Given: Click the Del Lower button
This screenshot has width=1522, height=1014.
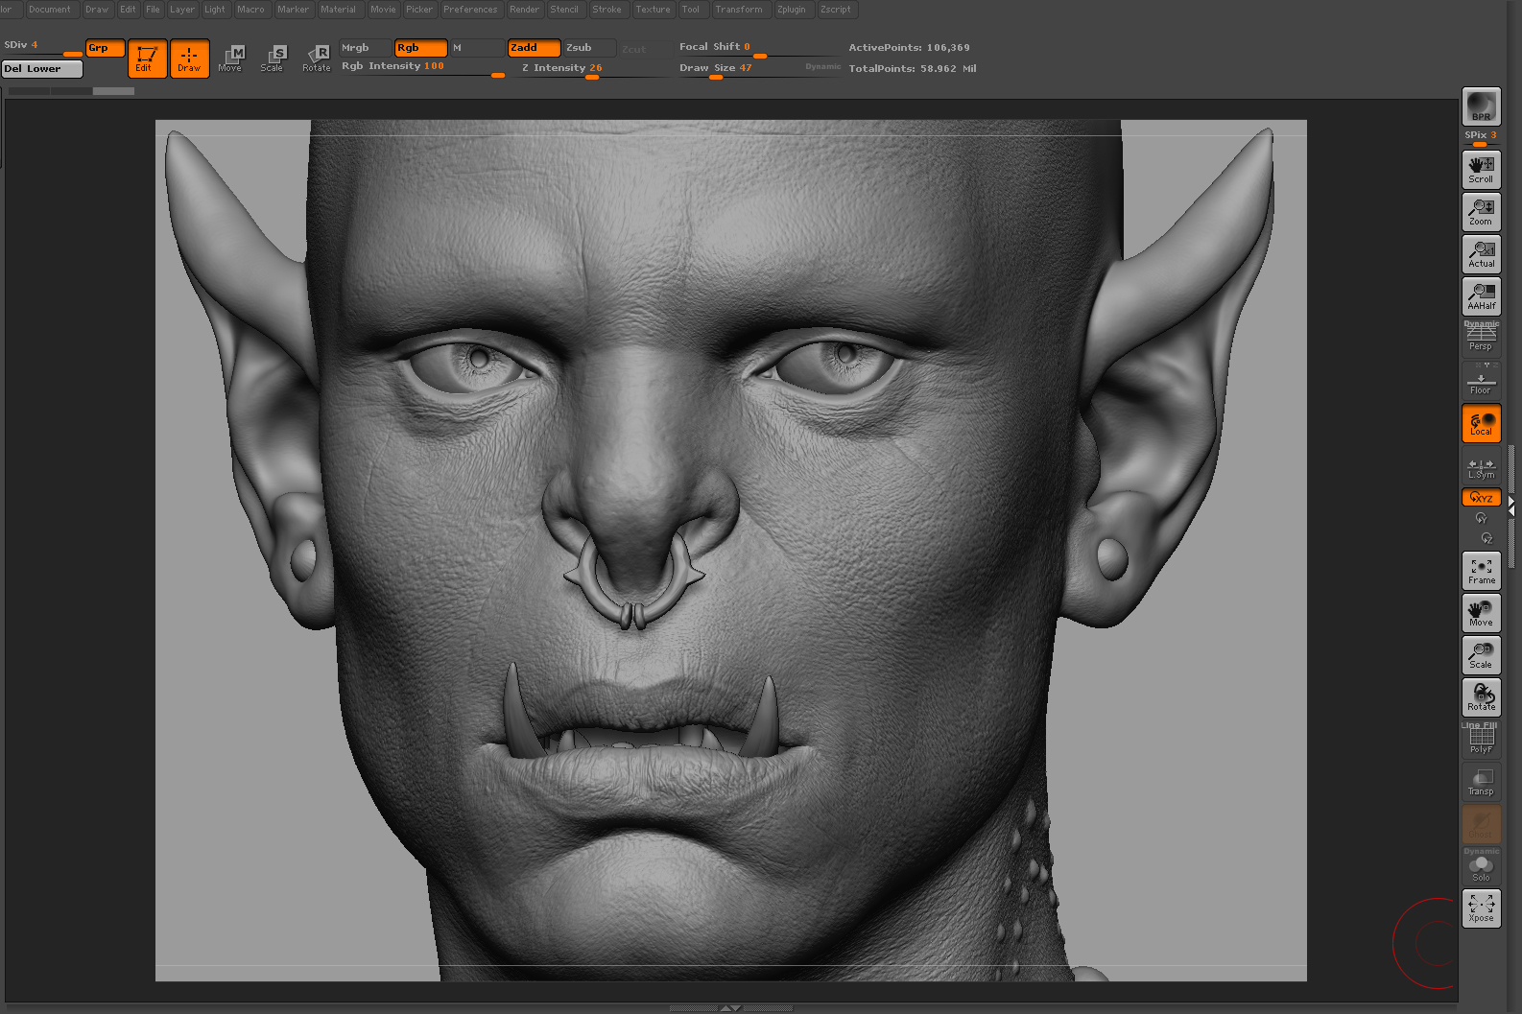Looking at the screenshot, I should [x=42, y=69].
